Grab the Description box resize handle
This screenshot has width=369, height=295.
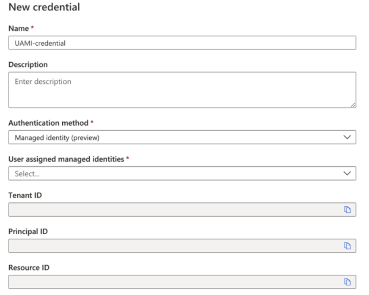(353, 105)
